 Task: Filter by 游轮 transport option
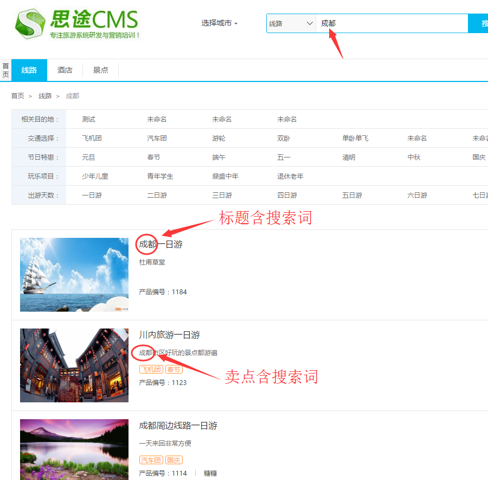point(218,138)
